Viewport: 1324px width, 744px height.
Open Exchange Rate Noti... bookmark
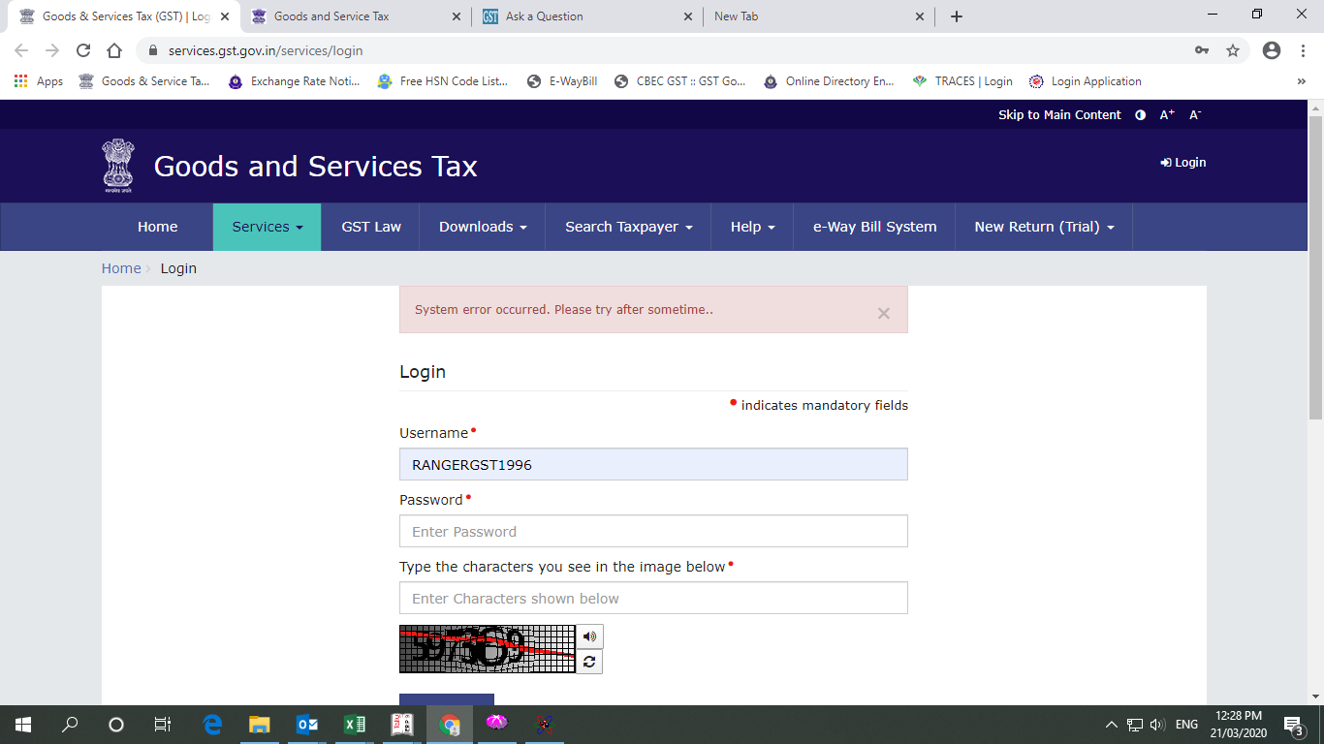[295, 81]
